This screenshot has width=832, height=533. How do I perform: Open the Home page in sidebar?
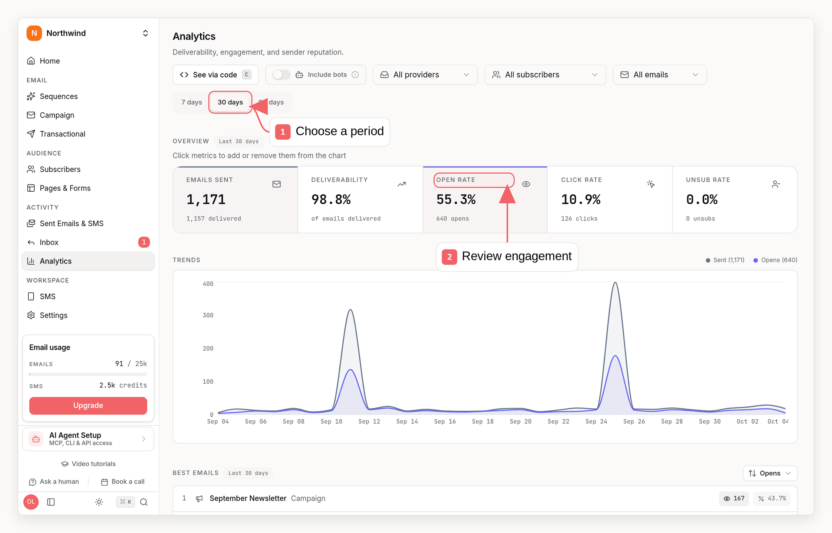[88, 61]
